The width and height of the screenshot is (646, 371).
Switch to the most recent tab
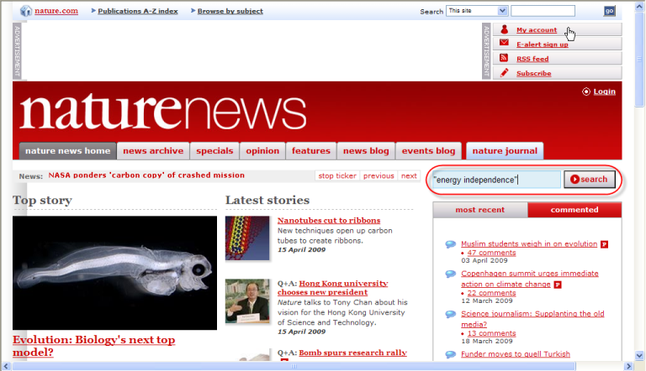tap(480, 210)
